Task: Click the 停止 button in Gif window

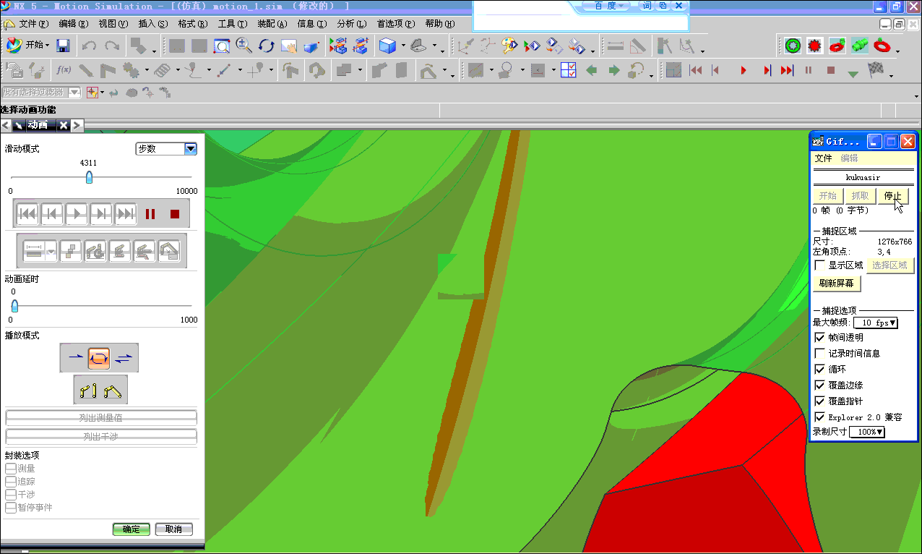Action: [892, 196]
